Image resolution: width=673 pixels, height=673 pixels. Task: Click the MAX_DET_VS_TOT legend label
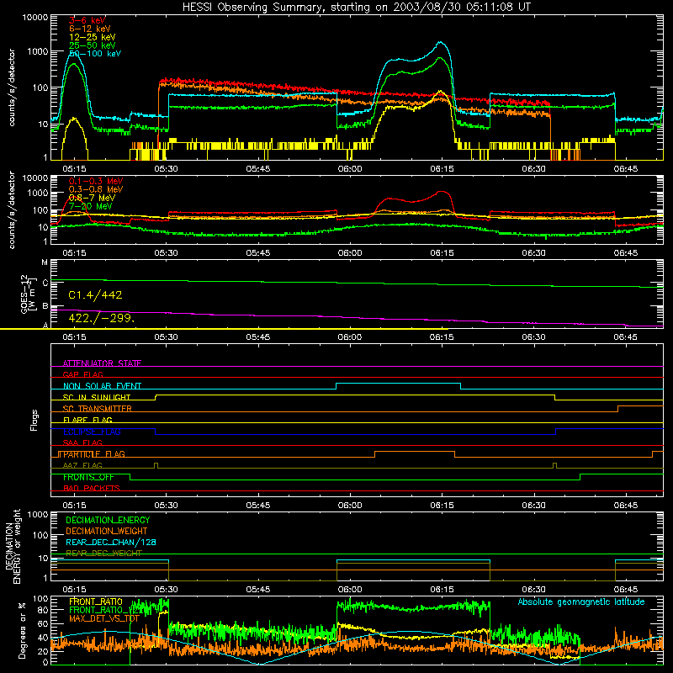click(104, 618)
